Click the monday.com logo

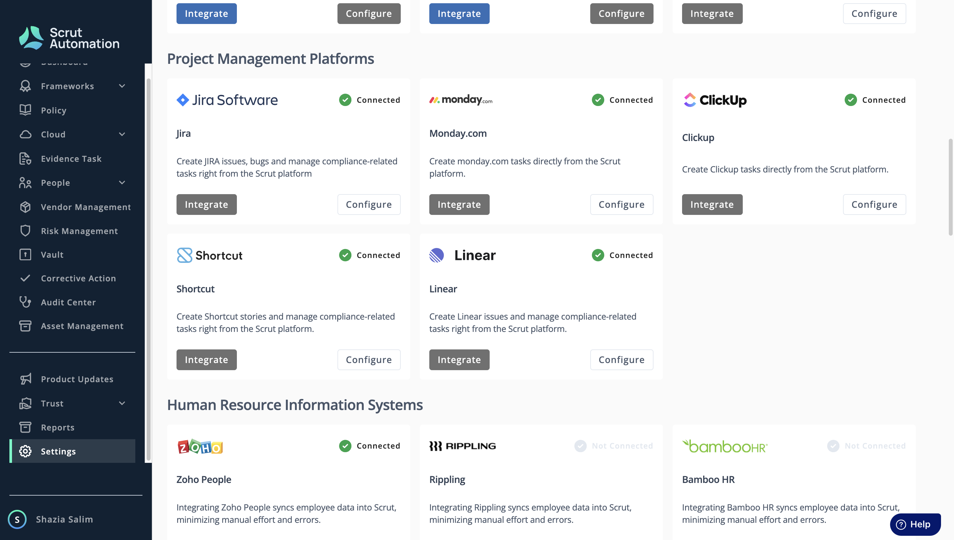pos(461,100)
